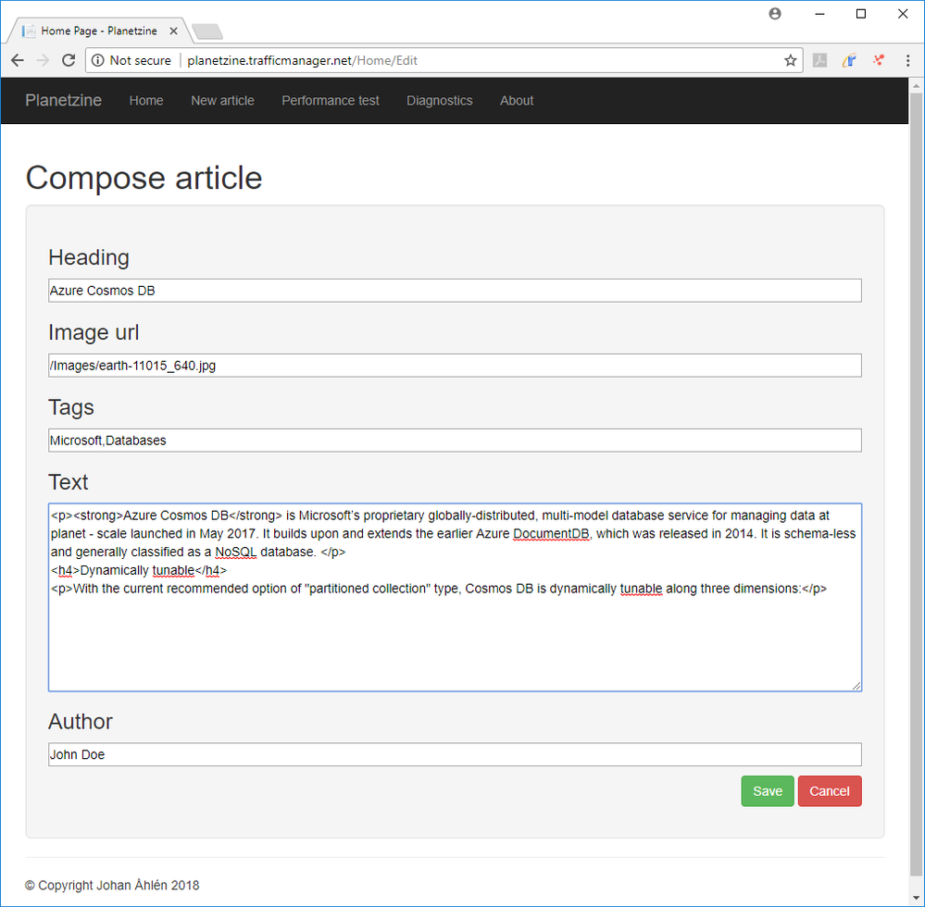Open the PDF extension icon in the toolbar

click(x=820, y=60)
